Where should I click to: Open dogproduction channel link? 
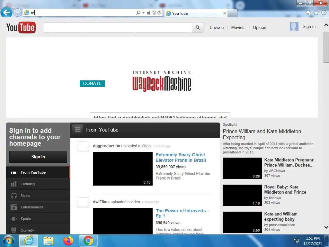tap(107, 146)
